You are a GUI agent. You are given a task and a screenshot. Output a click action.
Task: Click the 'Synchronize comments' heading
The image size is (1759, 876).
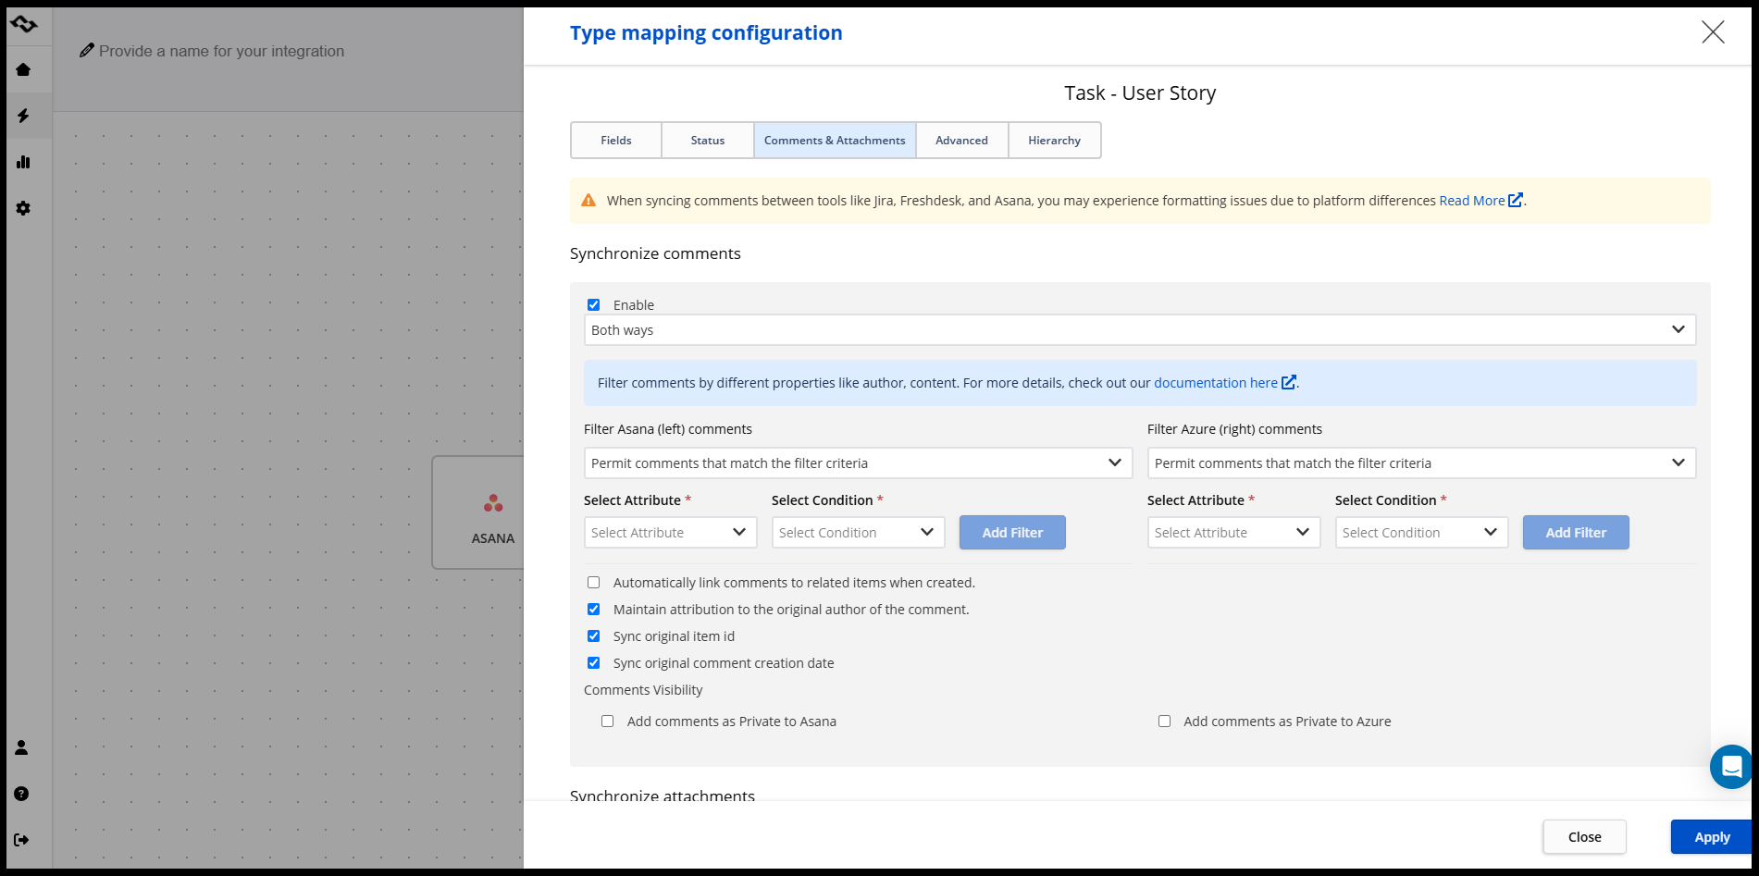click(x=655, y=253)
